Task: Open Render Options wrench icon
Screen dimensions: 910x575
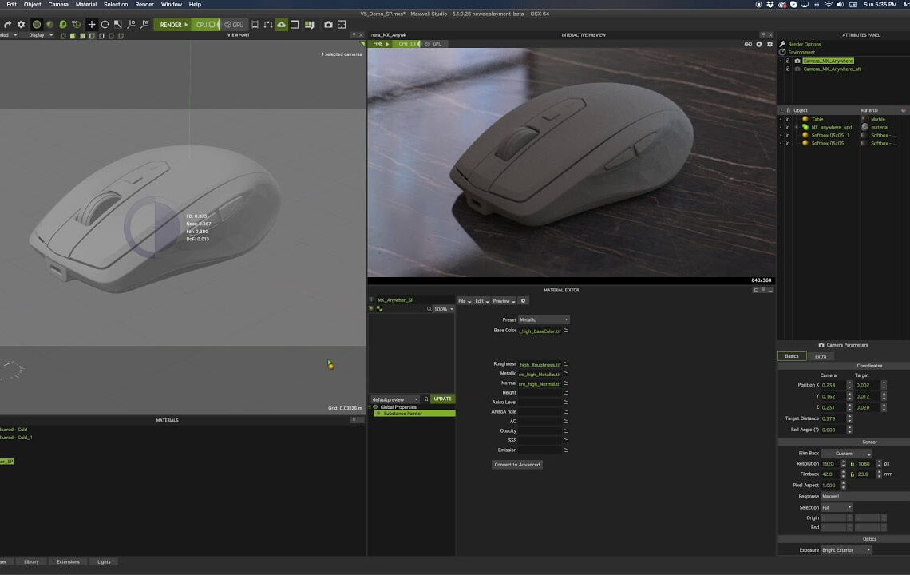Action: 783,44
